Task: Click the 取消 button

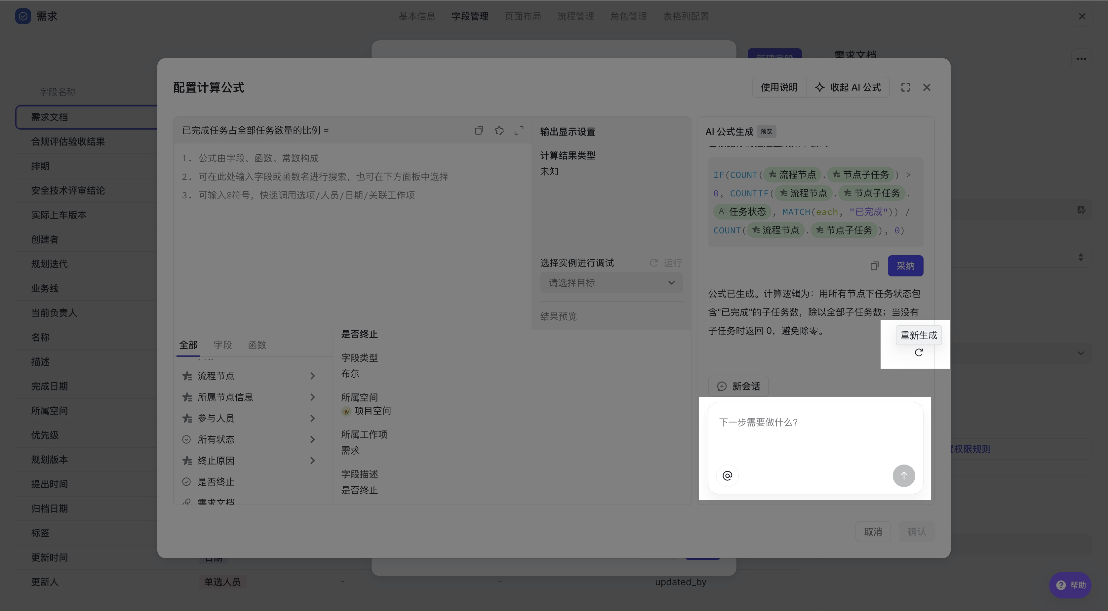Action: pos(873,532)
